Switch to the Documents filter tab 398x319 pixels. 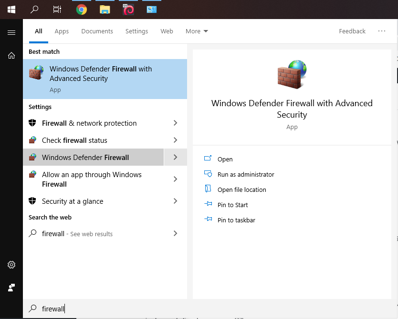click(97, 31)
